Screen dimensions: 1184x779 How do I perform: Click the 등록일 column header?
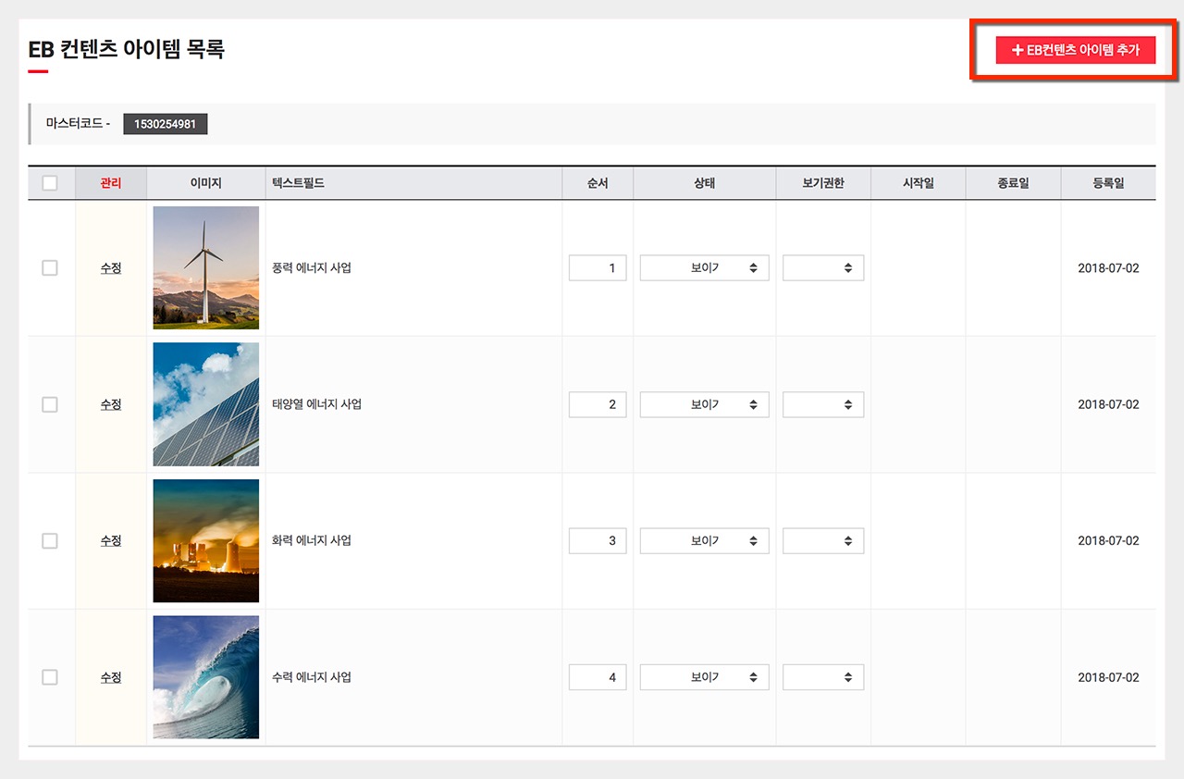(1108, 183)
